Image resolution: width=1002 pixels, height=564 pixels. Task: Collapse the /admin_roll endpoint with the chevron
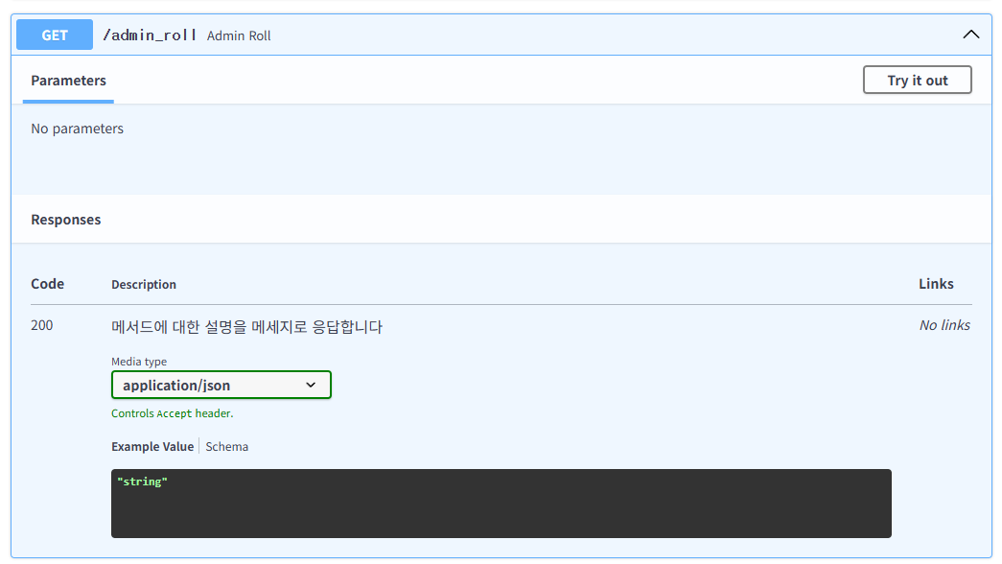click(x=970, y=35)
